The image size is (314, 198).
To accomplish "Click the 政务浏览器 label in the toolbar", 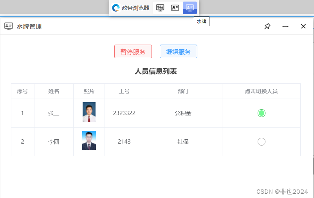I will [135, 8].
